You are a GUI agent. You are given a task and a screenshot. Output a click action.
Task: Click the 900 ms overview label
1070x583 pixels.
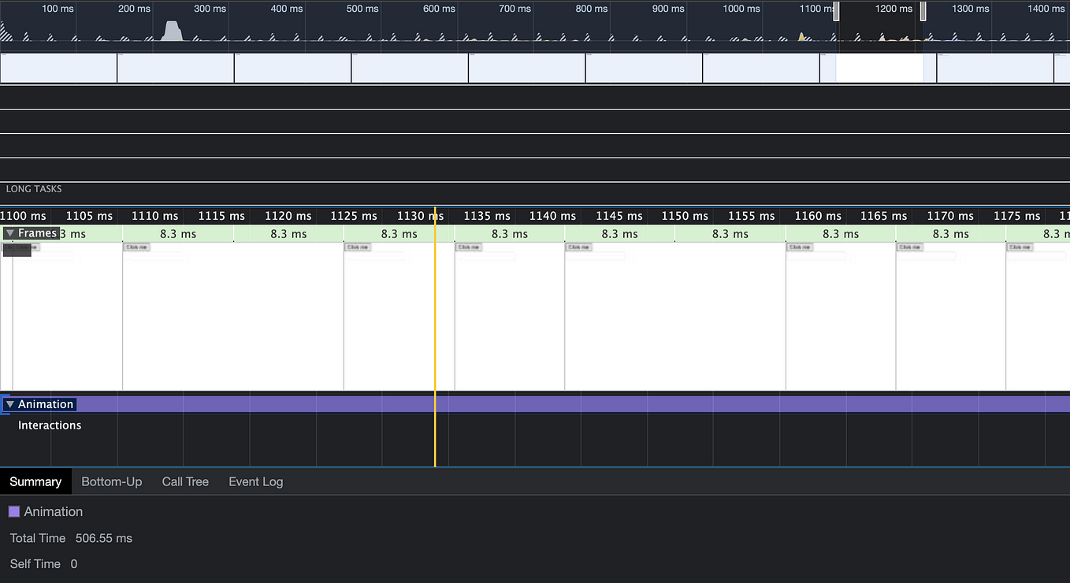pyautogui.click(x=668, y=9)
